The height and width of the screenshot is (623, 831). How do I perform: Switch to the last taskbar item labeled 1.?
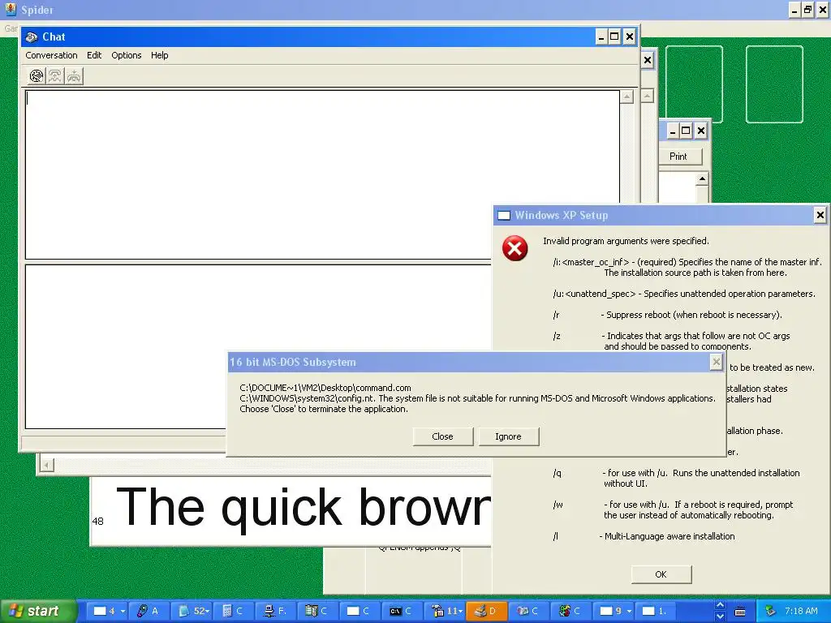[x=655, y=612]
